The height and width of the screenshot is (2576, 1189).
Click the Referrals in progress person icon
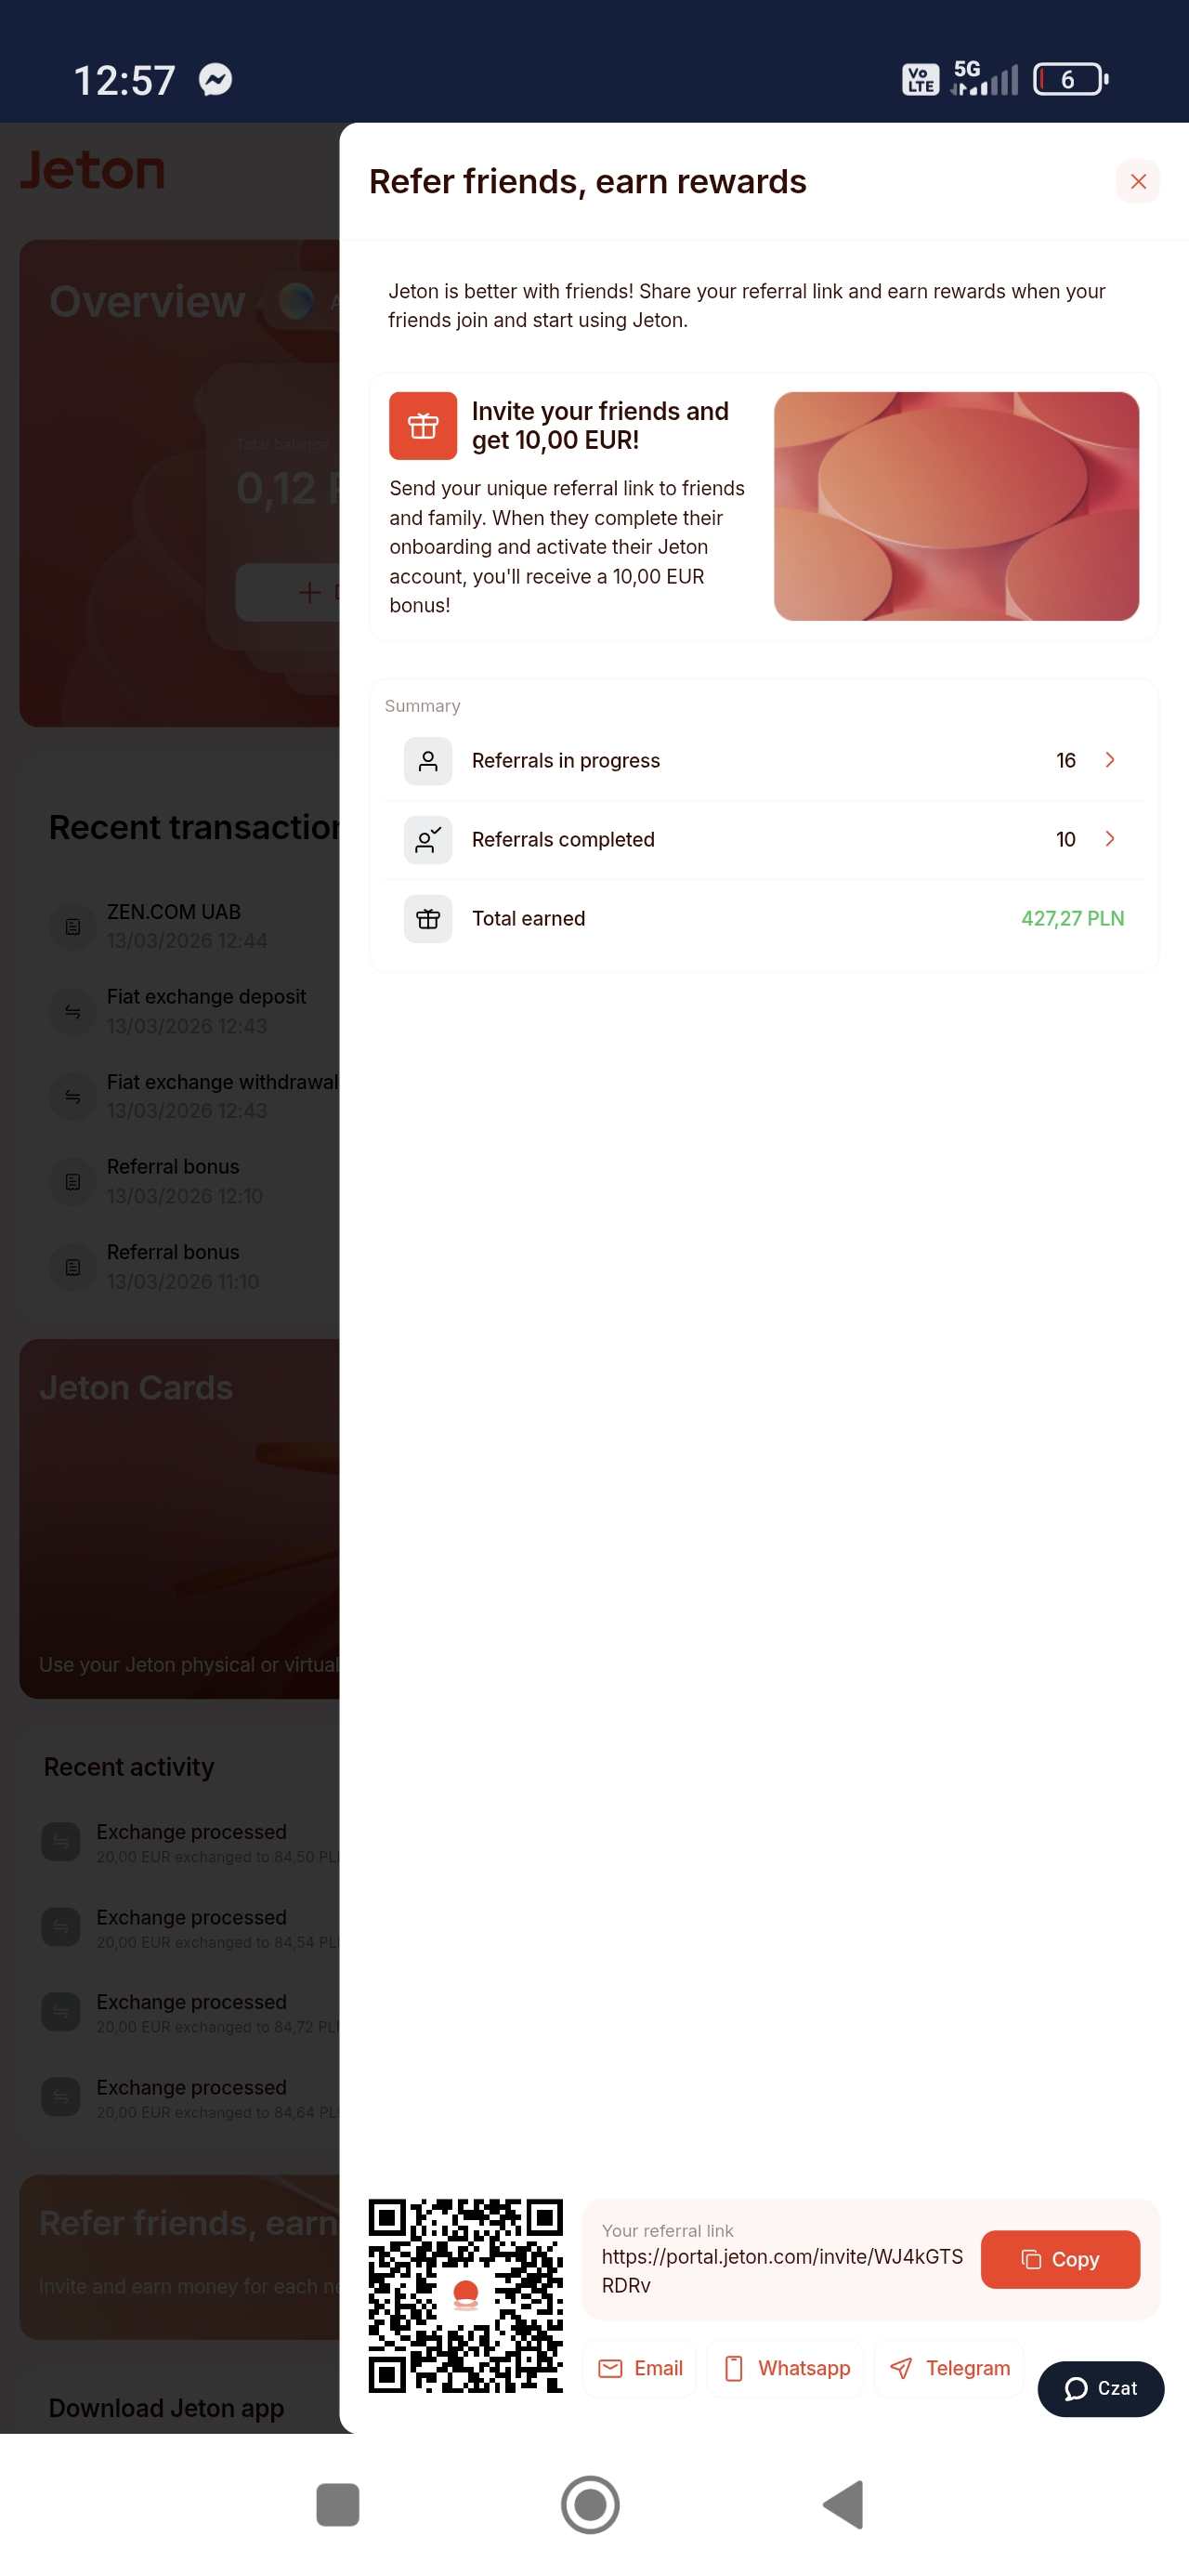coord(428,761)
